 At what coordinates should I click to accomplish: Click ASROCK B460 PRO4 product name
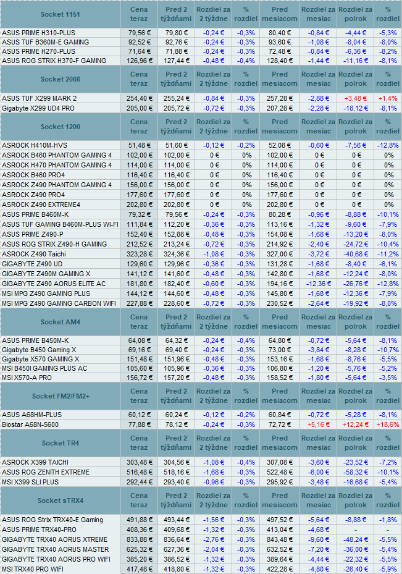tap(33, 175)
